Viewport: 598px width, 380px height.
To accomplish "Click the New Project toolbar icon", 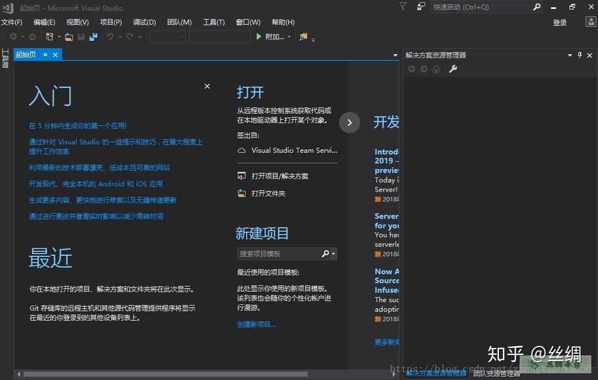I will 49,36.
